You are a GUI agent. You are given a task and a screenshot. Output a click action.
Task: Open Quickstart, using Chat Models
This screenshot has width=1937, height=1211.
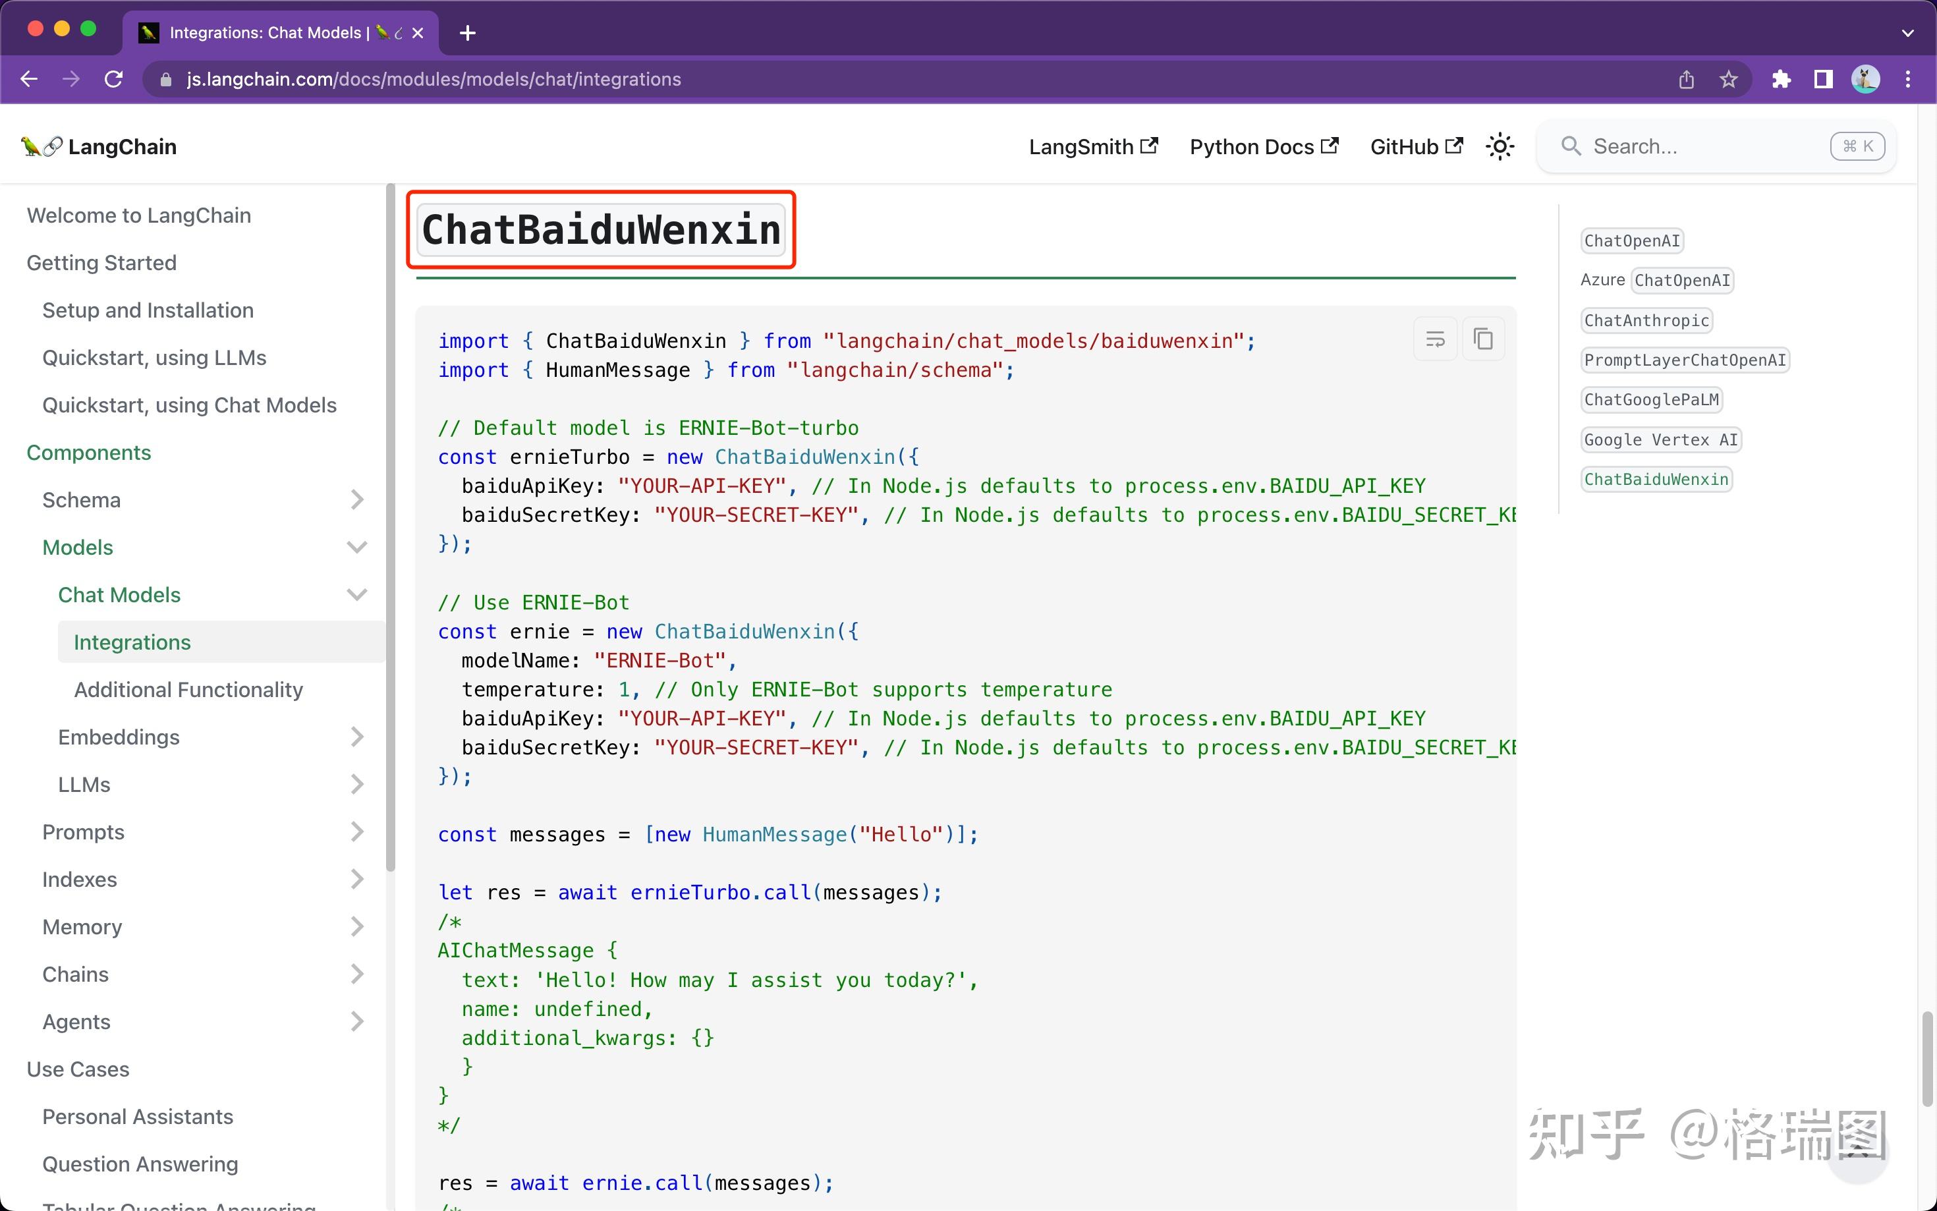point(190,405)
